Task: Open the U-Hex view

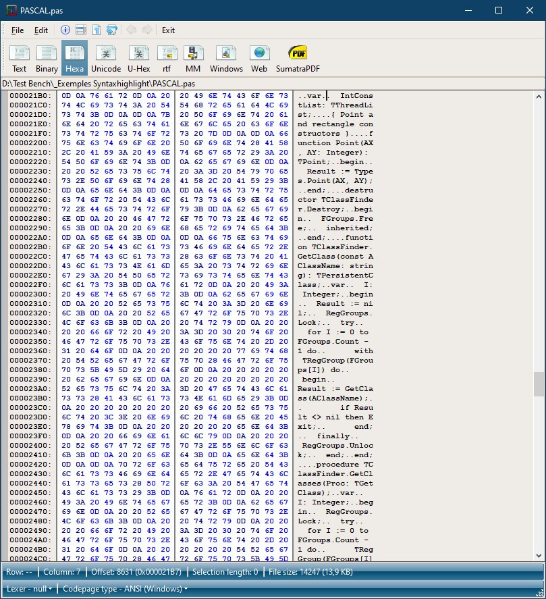Action: click(x=138, y=58)
